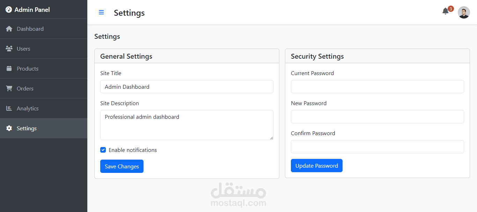The width and height of the screenshot is (477, 212).
Task: Click inside the Site Description textarea
Action: pyautogui.click(x=187, y=125)
